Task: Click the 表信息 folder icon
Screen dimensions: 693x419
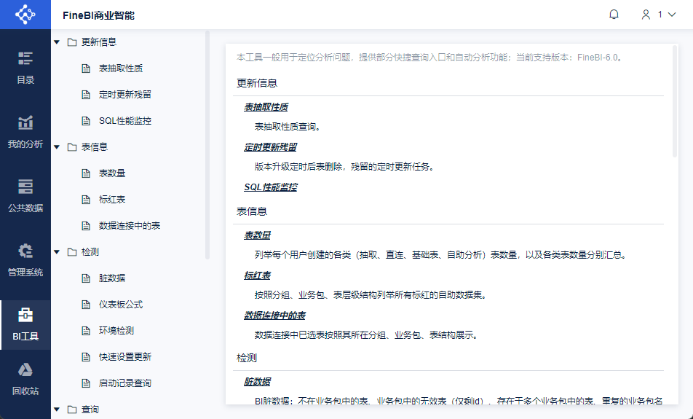Action: coord(72,147)
